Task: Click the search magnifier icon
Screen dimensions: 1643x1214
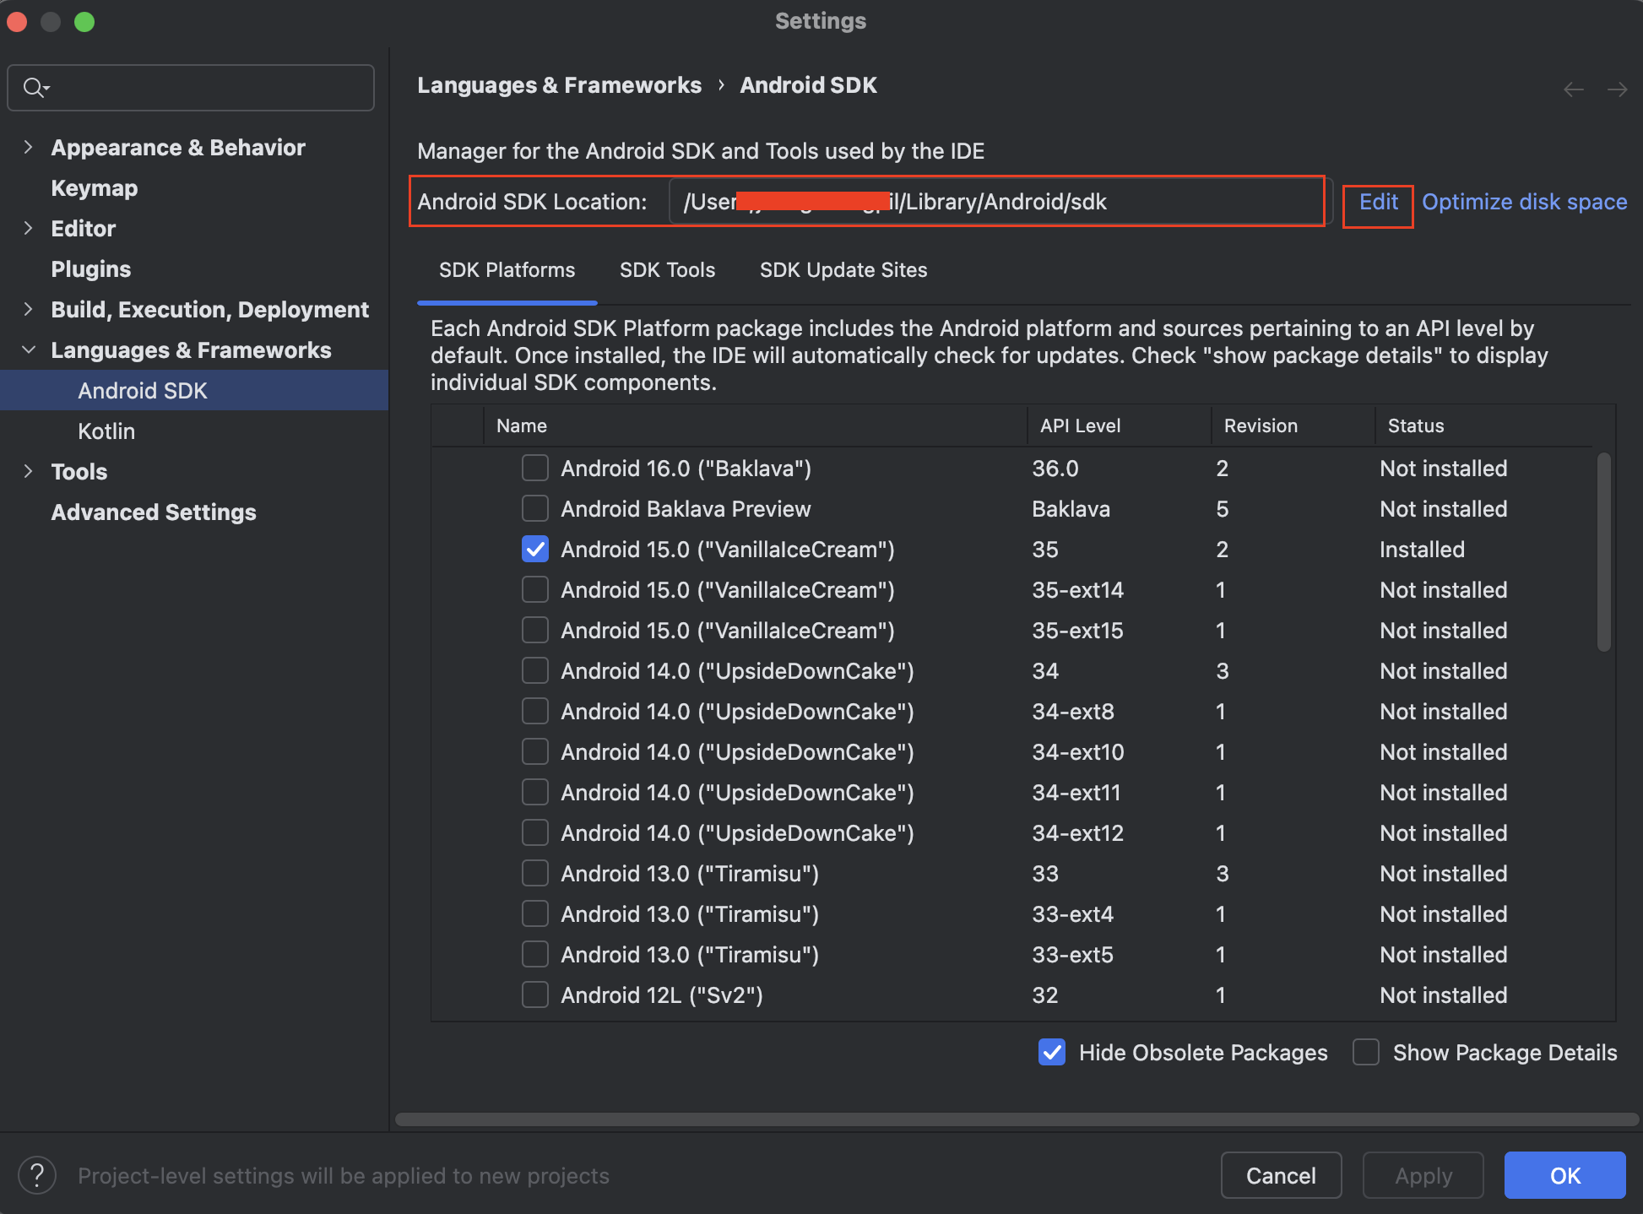Action: pos(35,88)
